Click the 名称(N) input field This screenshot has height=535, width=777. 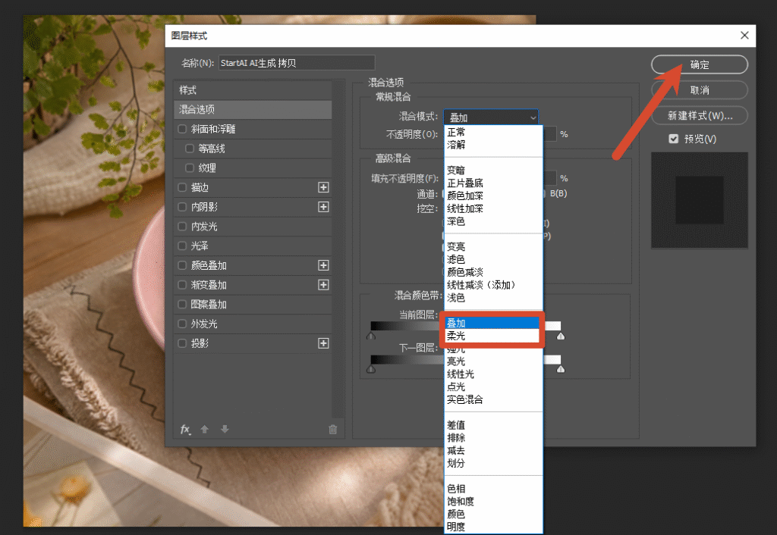[x=297, y=63]
